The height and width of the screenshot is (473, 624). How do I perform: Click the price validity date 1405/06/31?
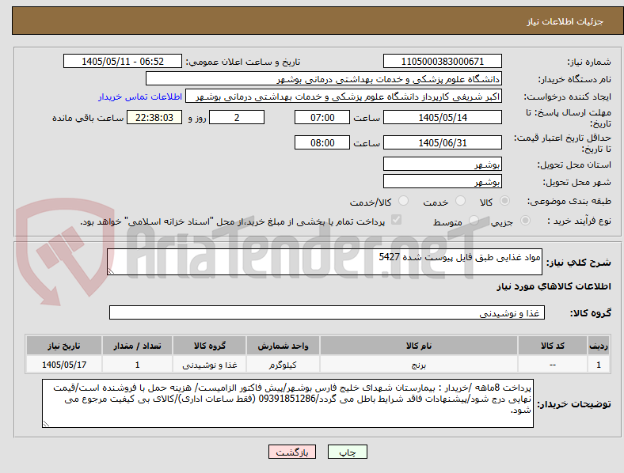(442, 142)
